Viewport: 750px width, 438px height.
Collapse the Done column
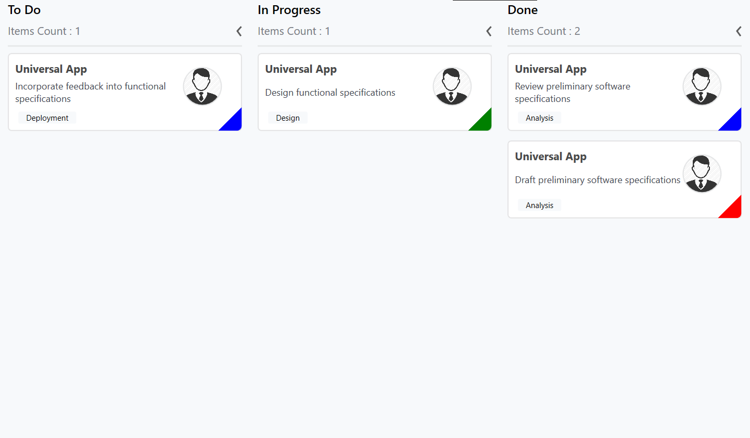[739, 31]
